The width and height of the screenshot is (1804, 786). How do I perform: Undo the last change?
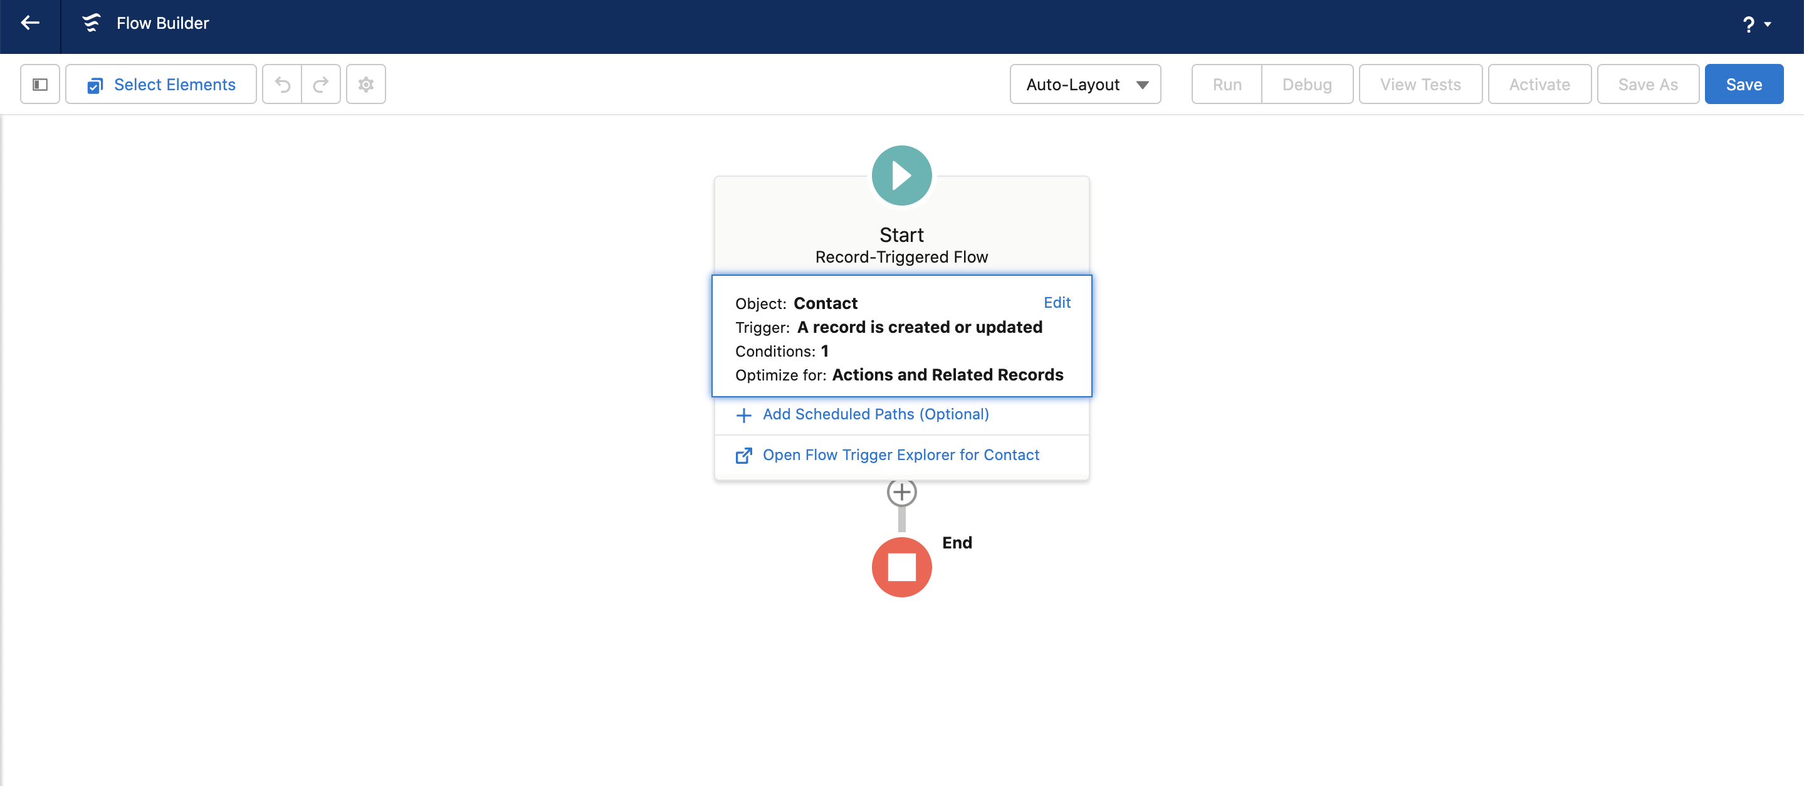pyautogui.click(x=282, y=85)
